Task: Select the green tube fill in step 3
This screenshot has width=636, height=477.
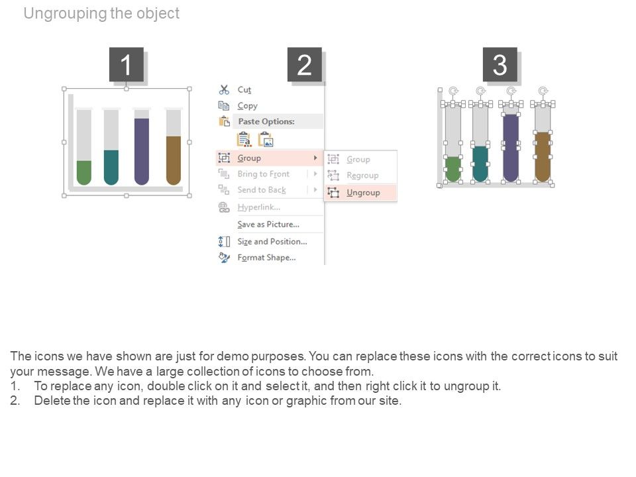Action: 453,170
